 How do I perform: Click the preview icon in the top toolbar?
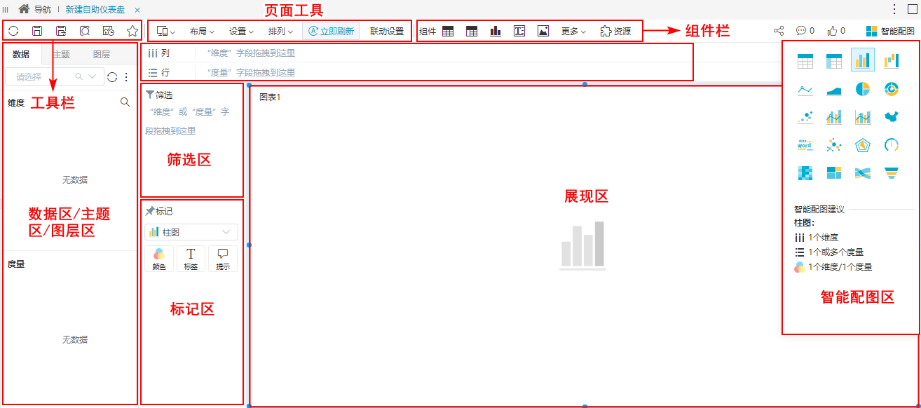(x=85, y=31)
